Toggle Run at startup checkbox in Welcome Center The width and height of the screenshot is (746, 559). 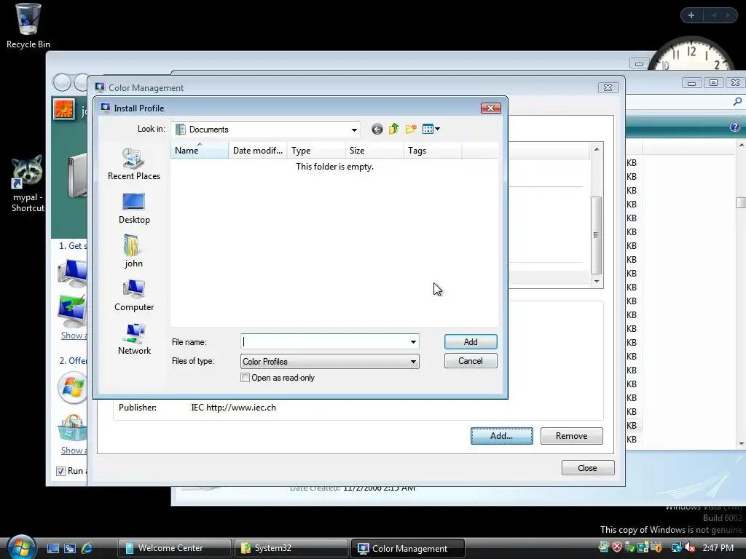click(x=61, y=471)
